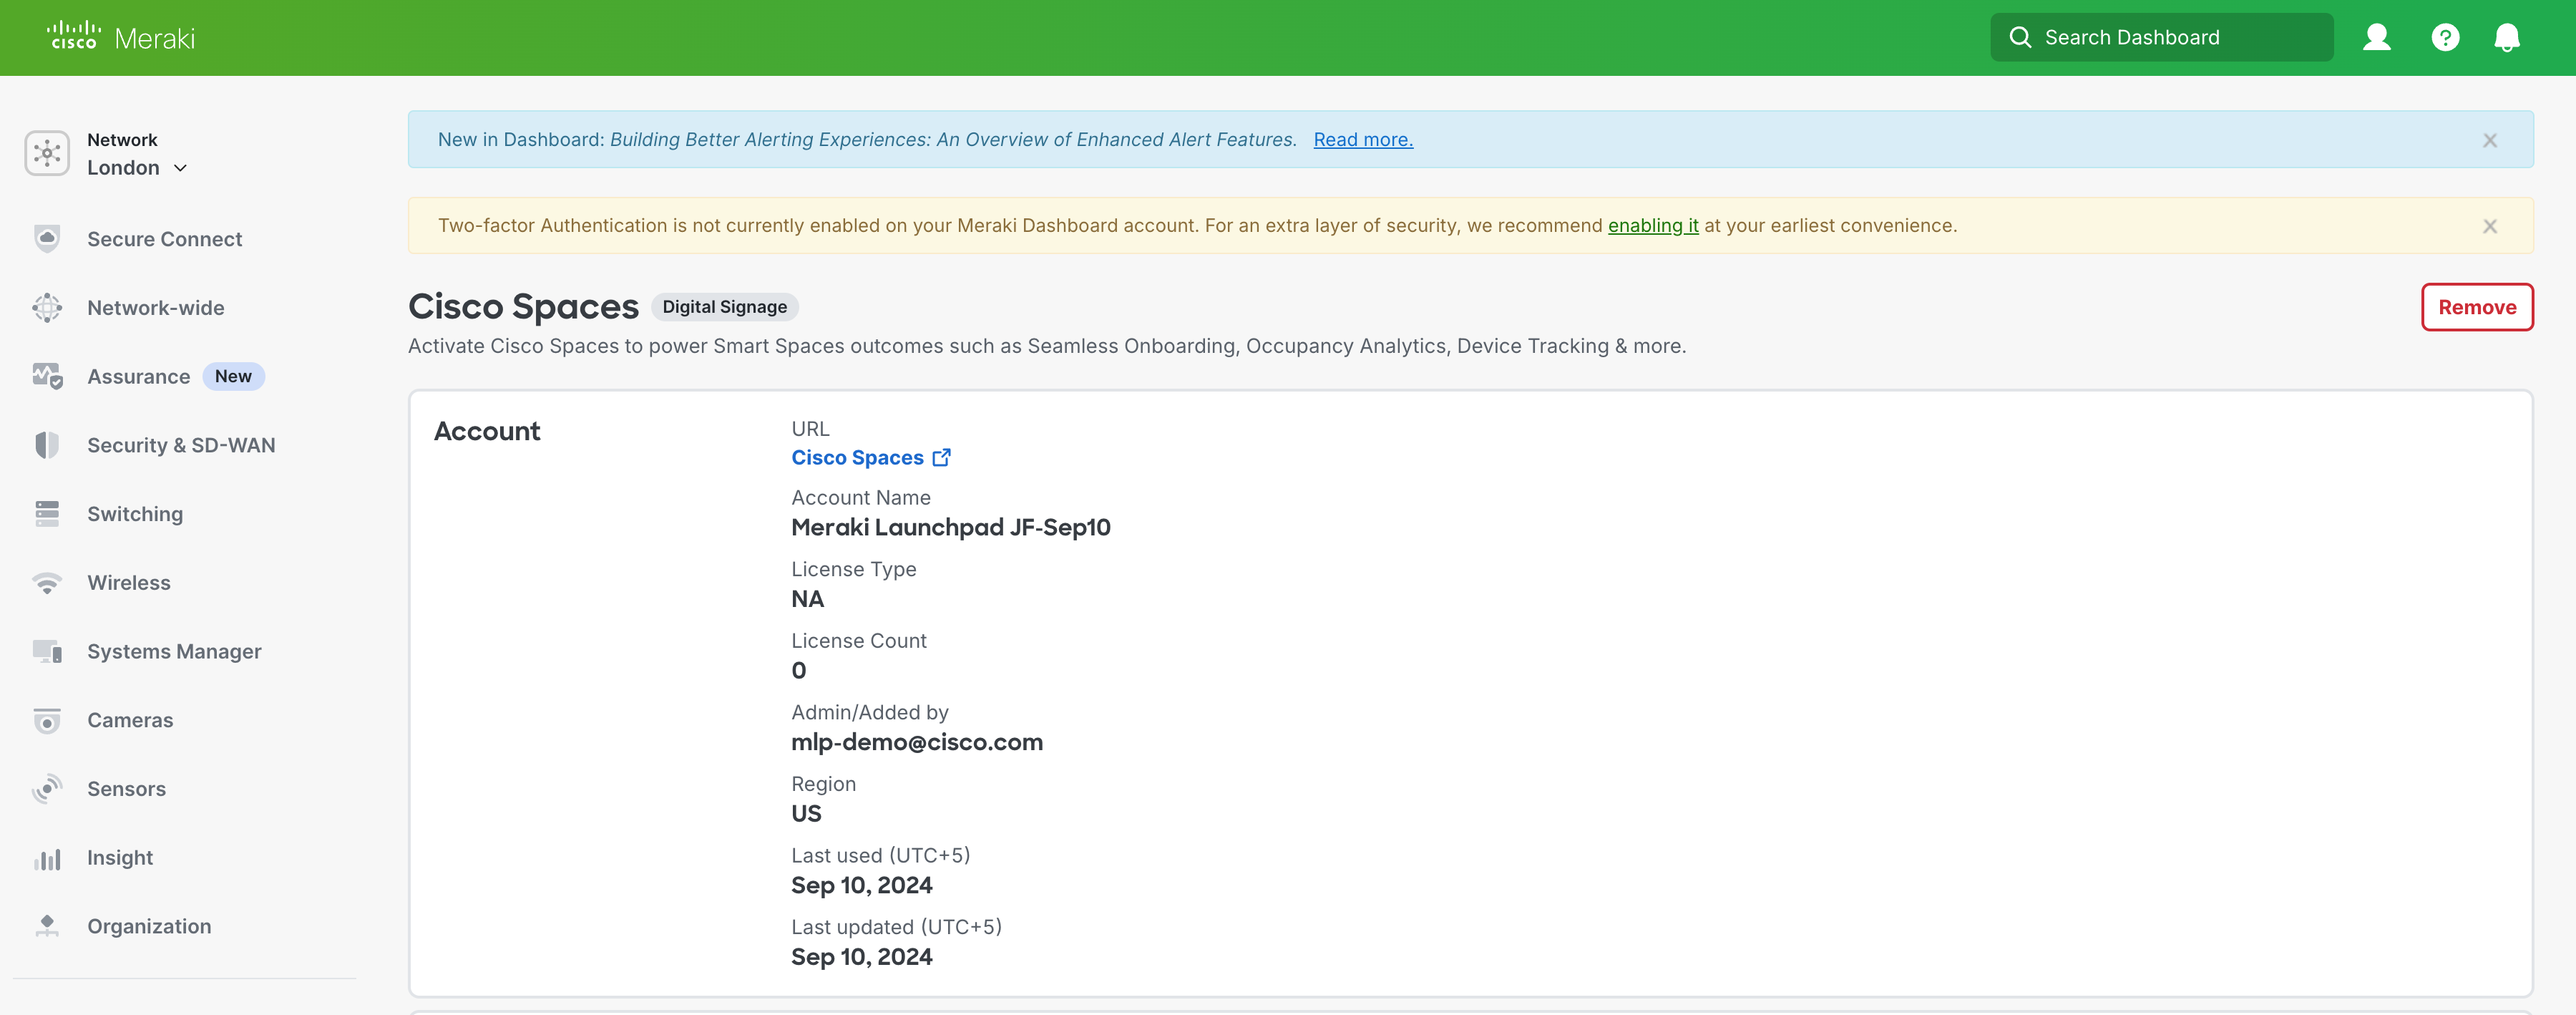2576x1015 pixels.
Task: Expand the London network dropdown
Action: click(x=137, y=167)
